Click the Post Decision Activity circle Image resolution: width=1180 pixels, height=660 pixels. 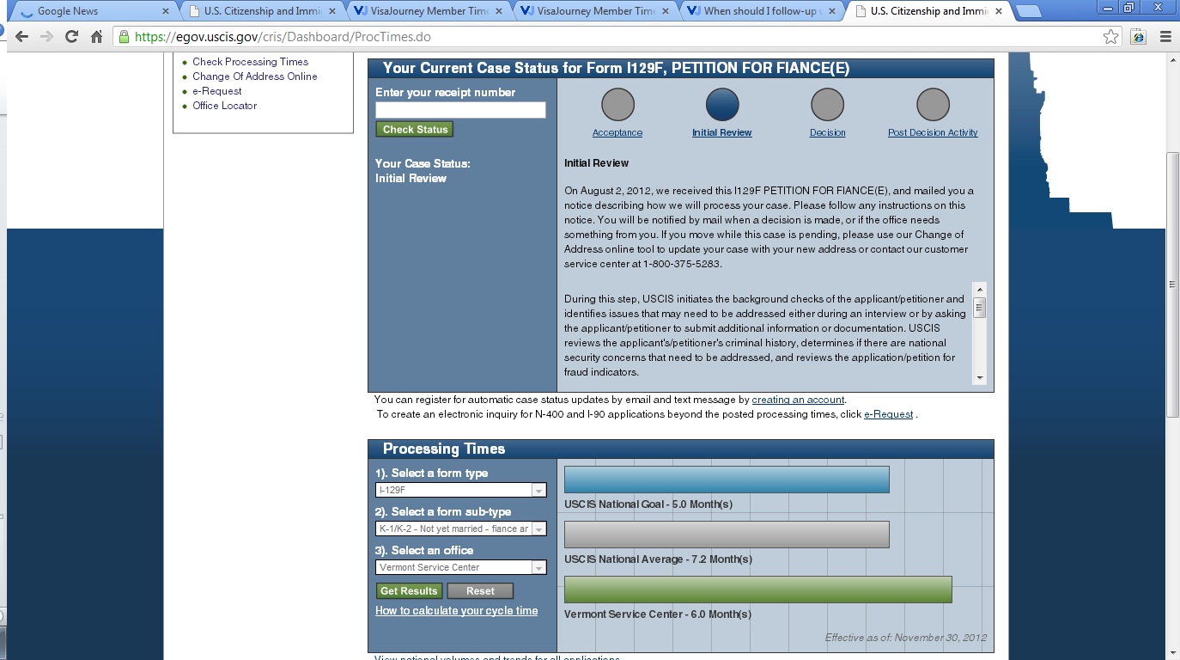933,105
